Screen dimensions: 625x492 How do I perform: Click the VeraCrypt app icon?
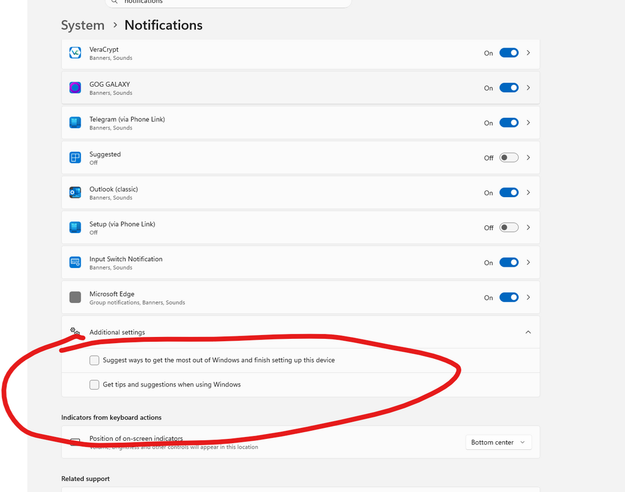75,52
